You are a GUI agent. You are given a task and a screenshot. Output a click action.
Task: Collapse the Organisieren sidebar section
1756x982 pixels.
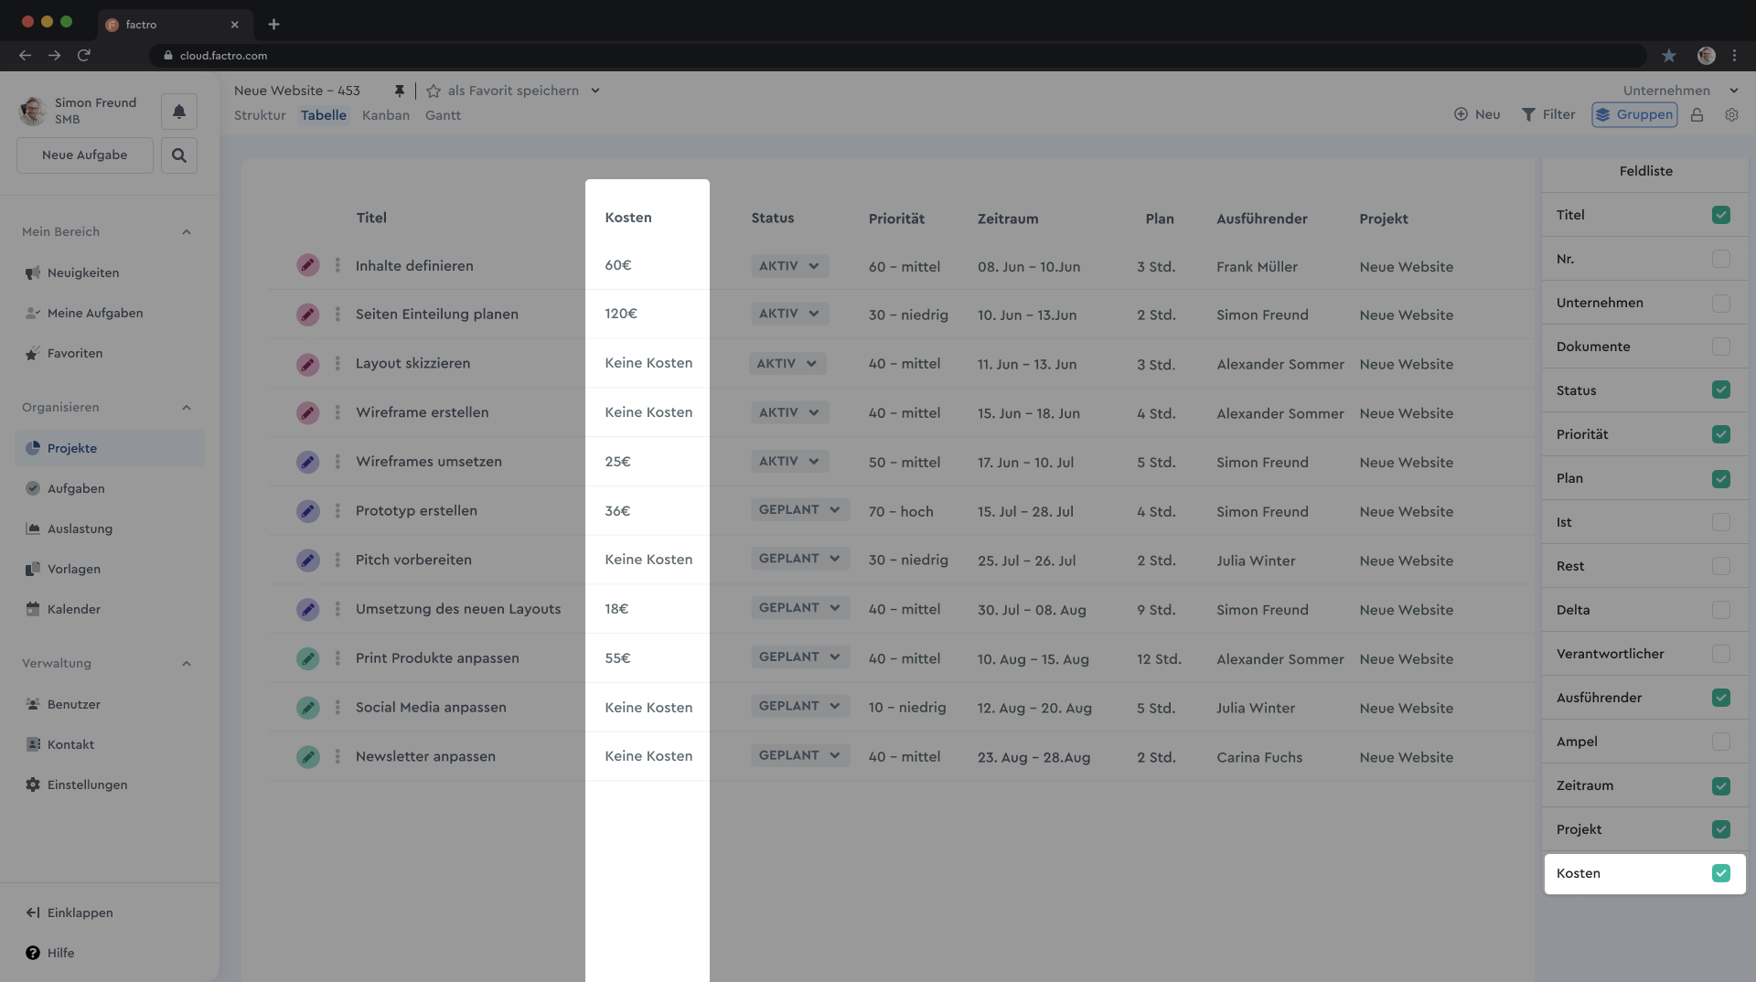[187, 408]
